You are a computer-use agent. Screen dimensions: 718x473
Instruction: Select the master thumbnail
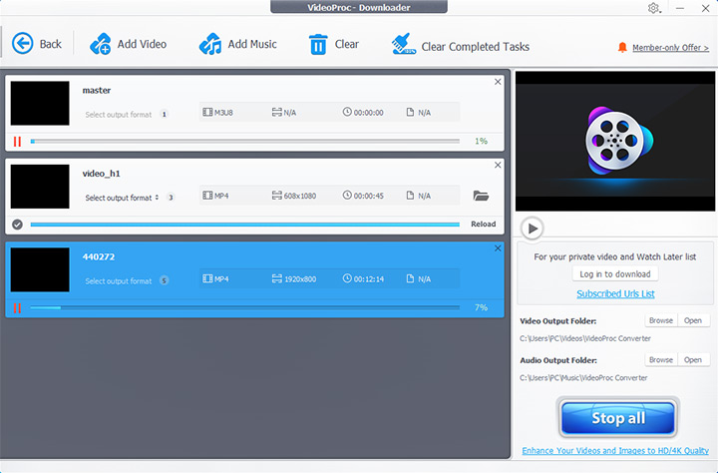pyautogui.click(x=40, y=103)
